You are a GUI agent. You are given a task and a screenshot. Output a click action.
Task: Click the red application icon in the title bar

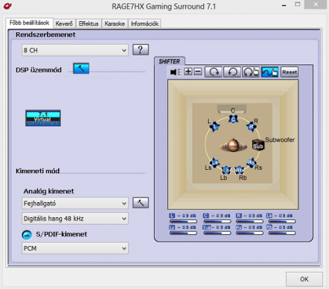pos(8,6)
